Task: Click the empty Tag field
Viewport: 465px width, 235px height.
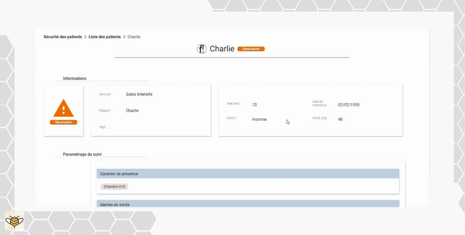Action: point(151,127)
